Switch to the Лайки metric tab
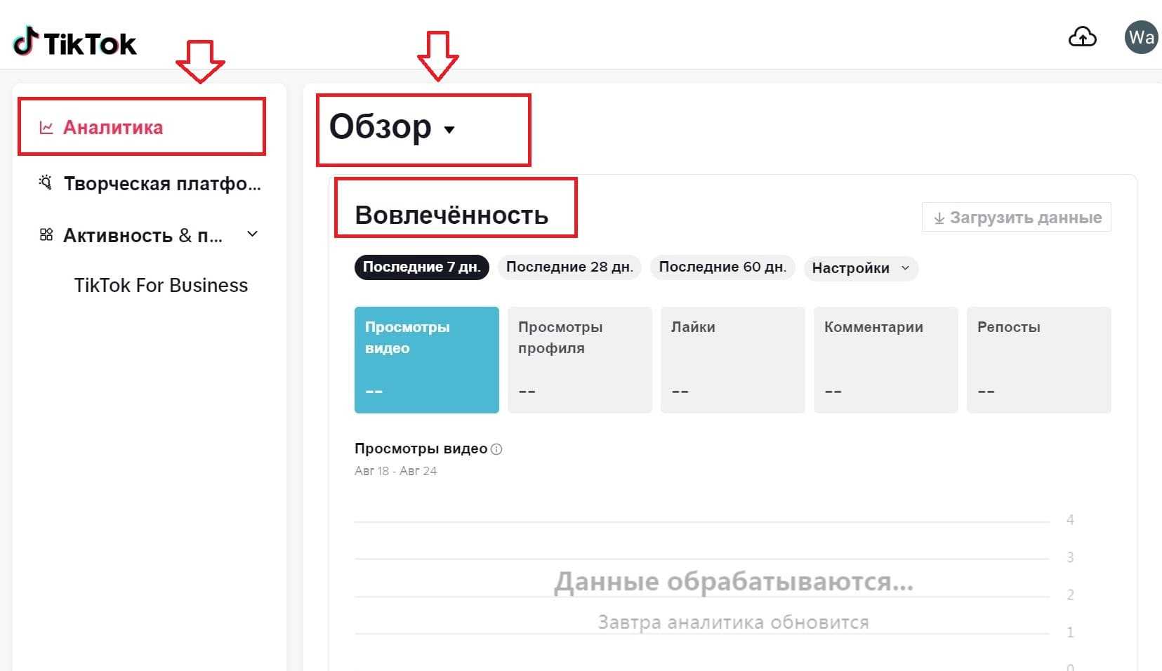The height and width of the screenshot is (671, 1162). point(732,359)
